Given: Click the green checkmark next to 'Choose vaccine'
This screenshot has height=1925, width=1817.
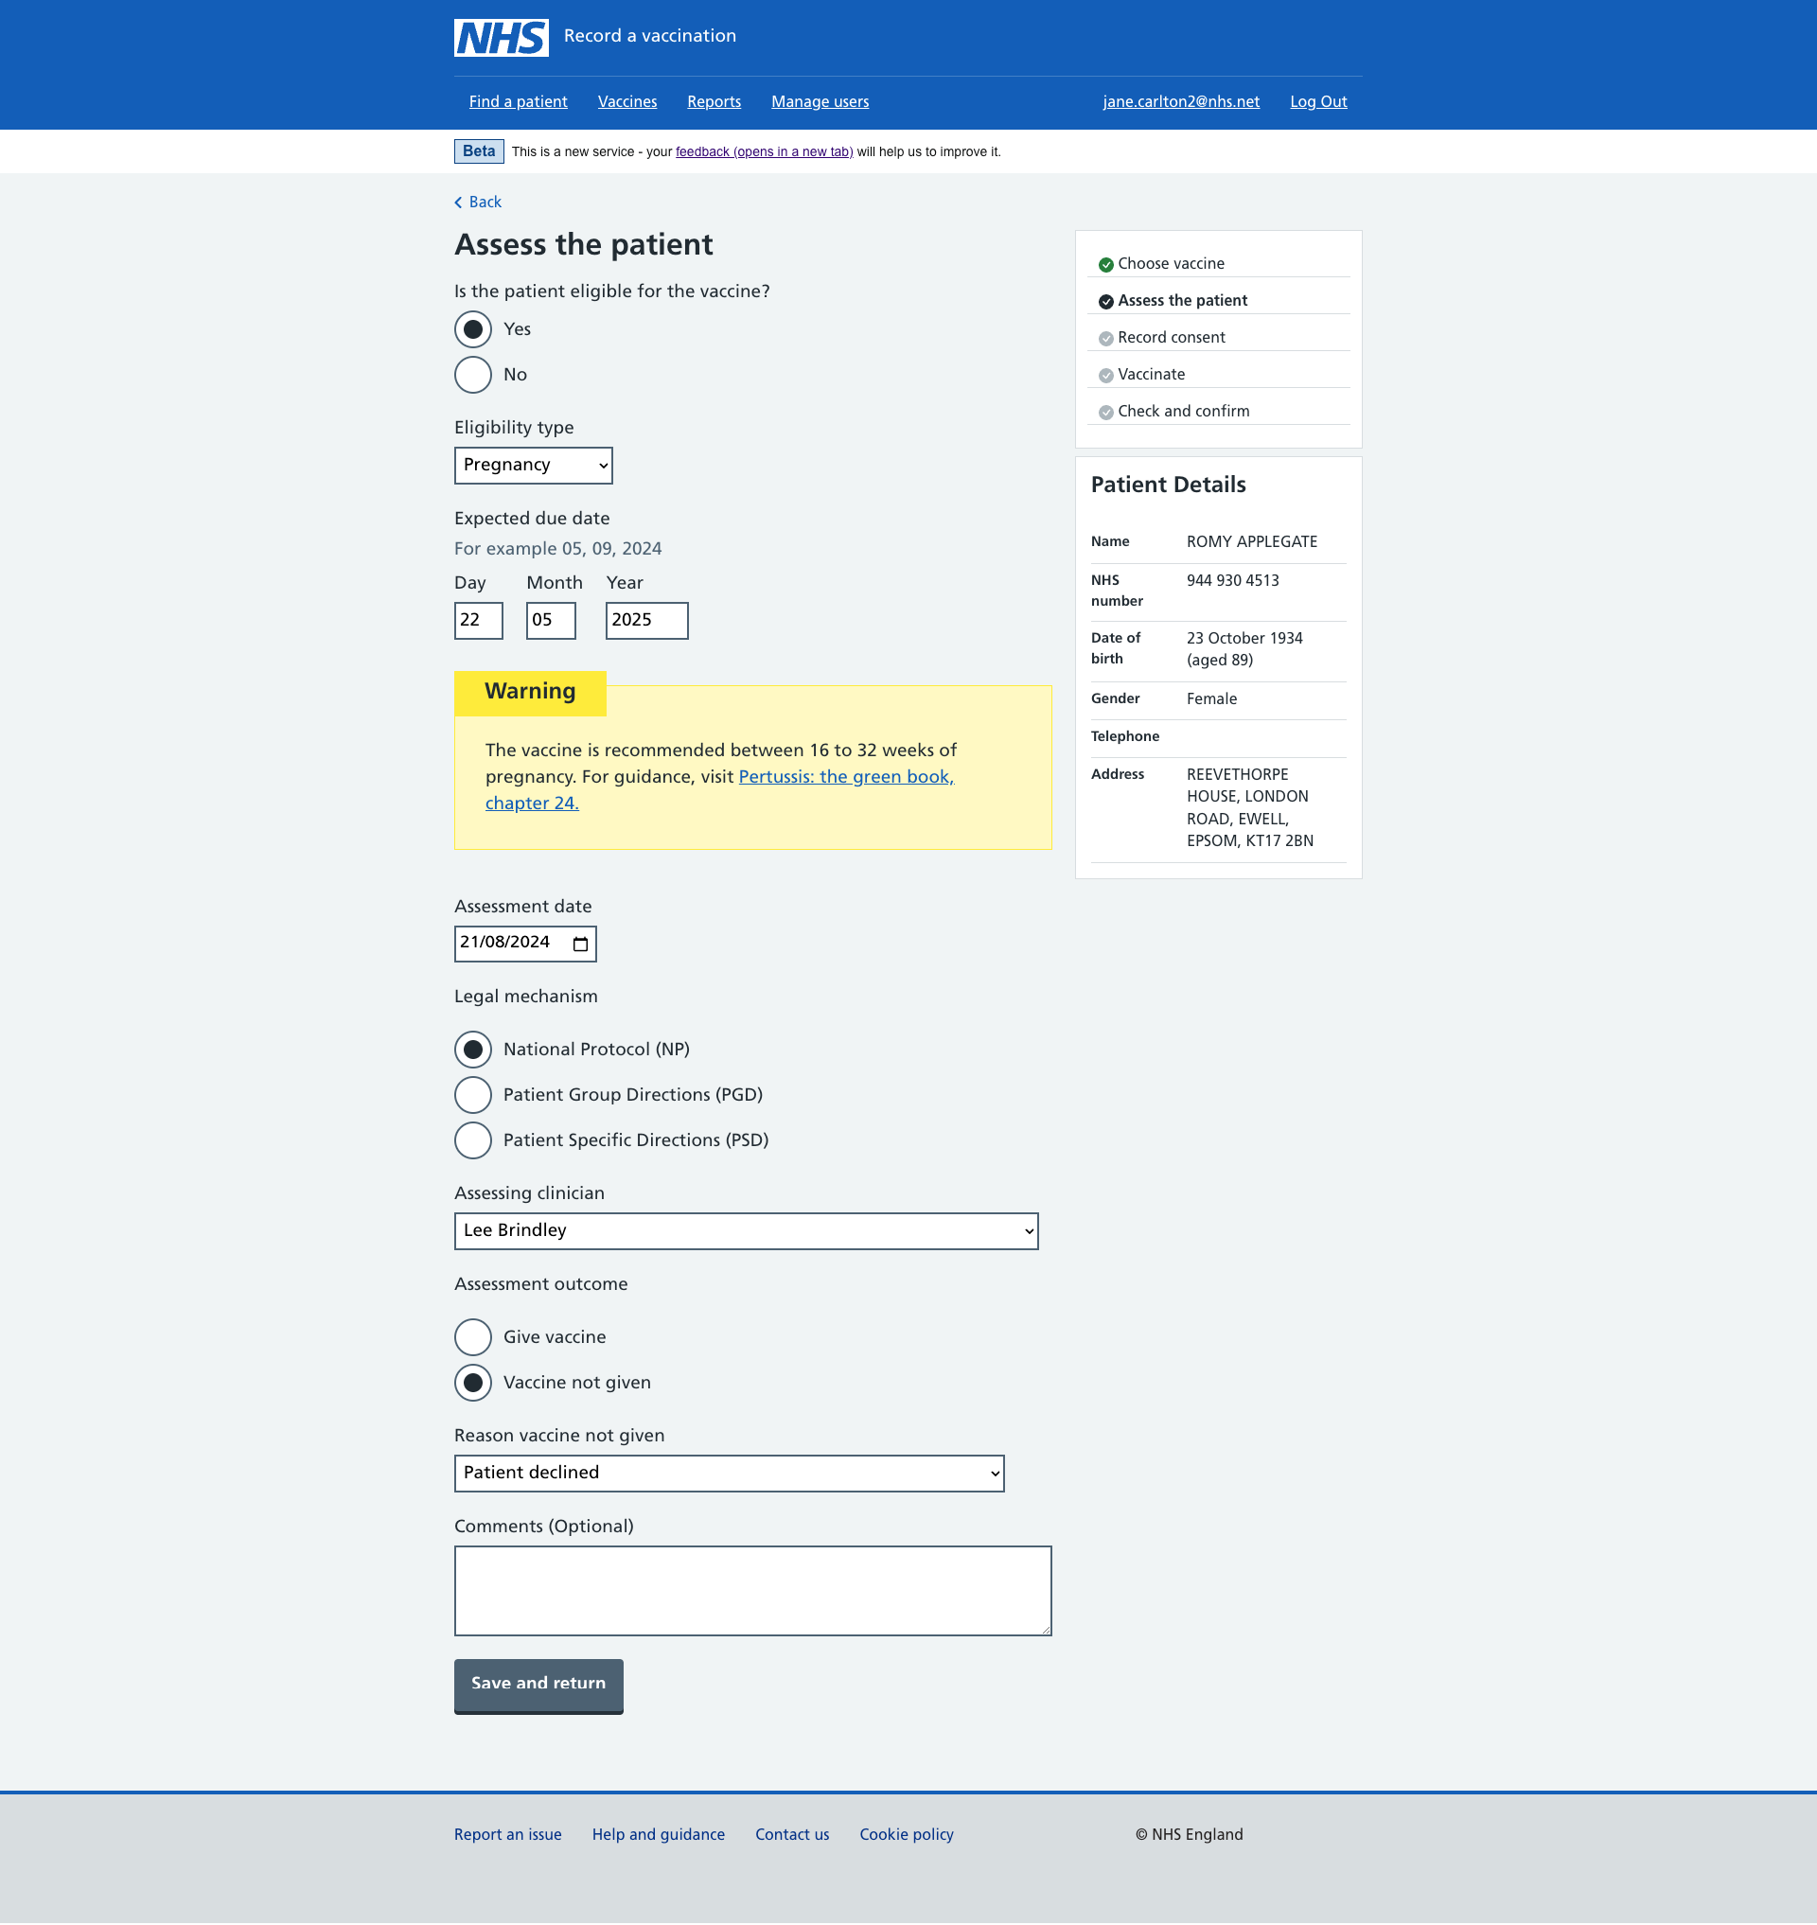Looking at the screenshot, I should pyautogui.click(x=1105, y=263).
